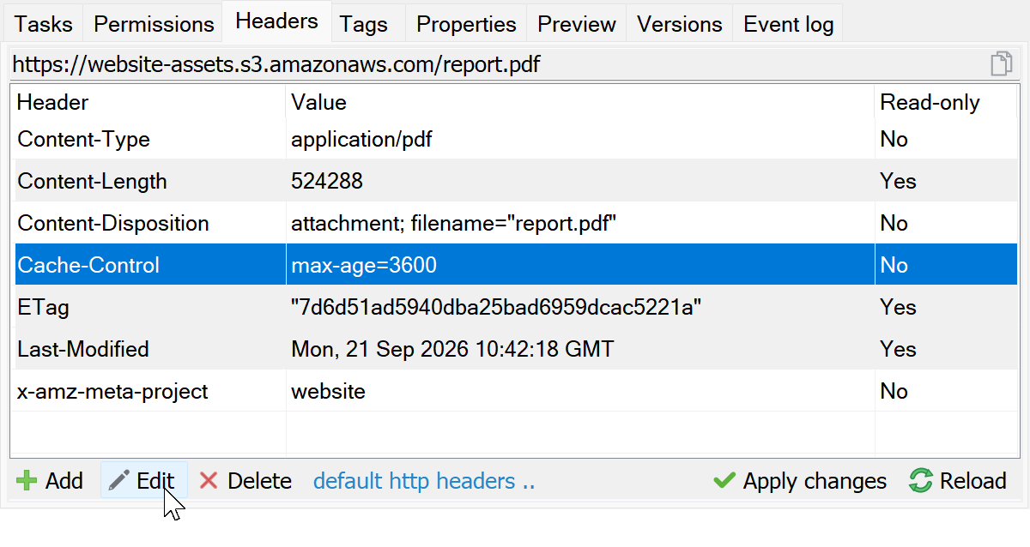Viewport: 1030px width, 547px height.
Task: Switch to the Tasks tab
Action: point(44,24)
